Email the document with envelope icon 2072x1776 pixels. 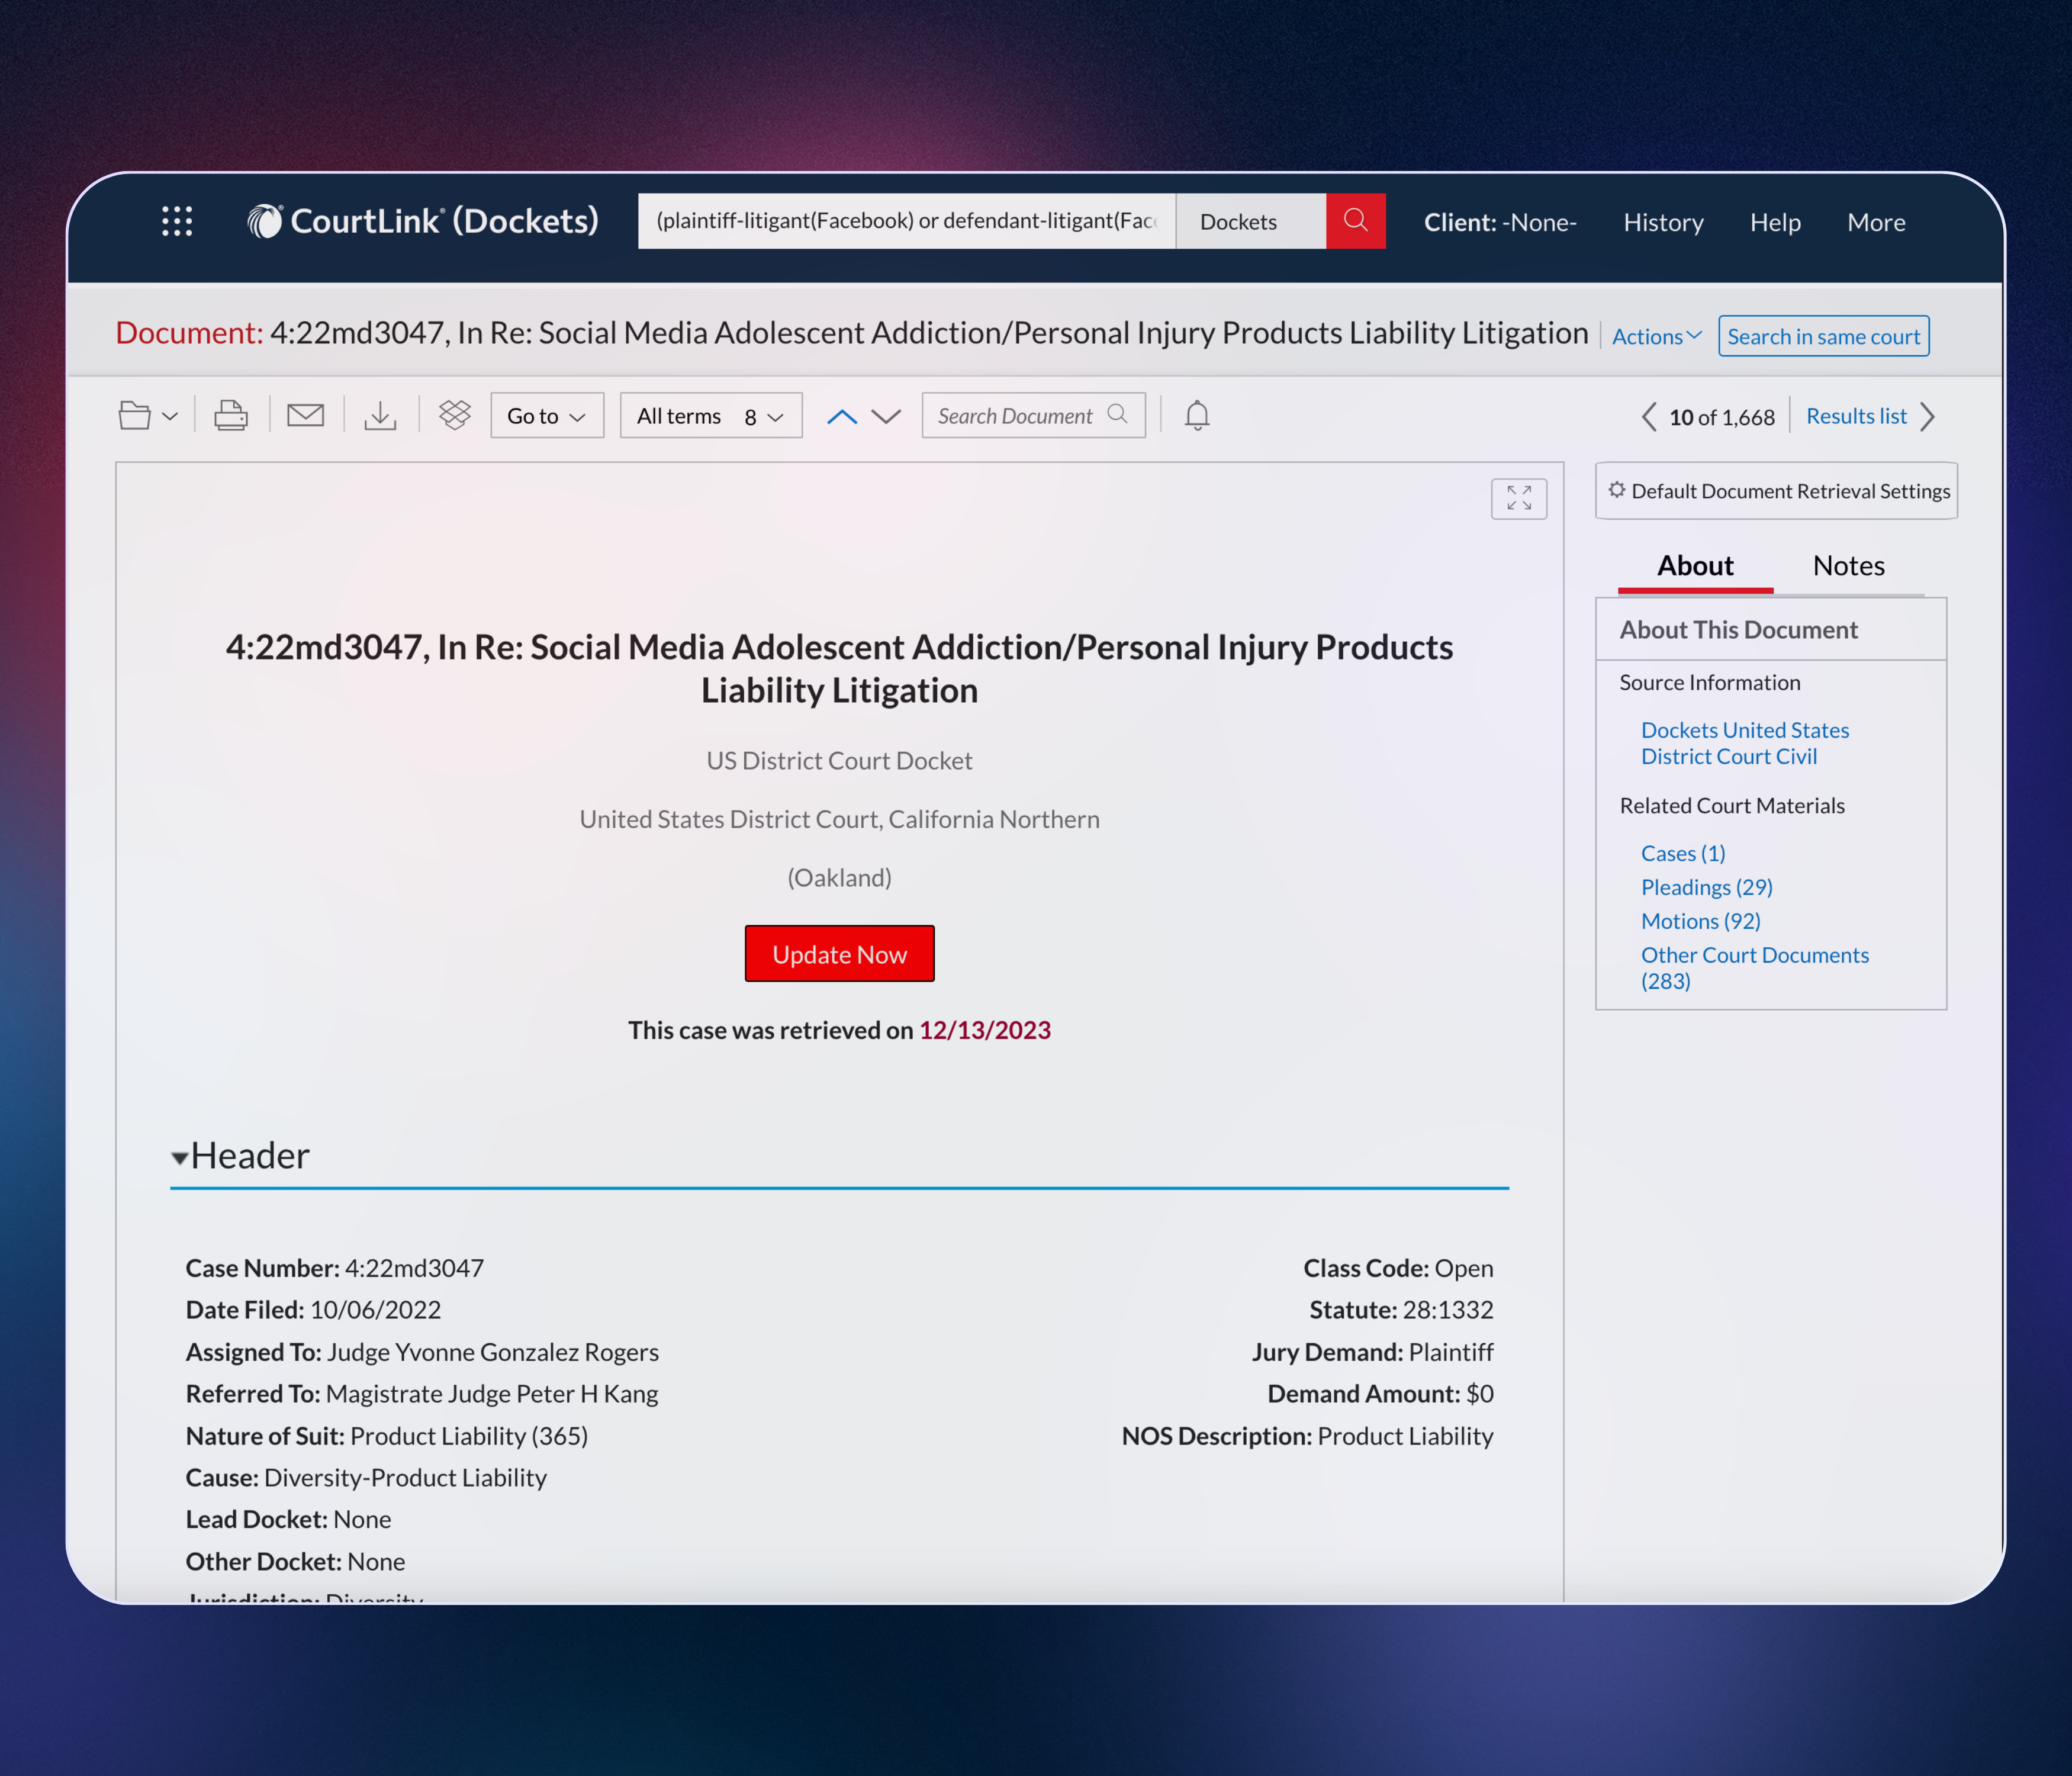(305, 415)
